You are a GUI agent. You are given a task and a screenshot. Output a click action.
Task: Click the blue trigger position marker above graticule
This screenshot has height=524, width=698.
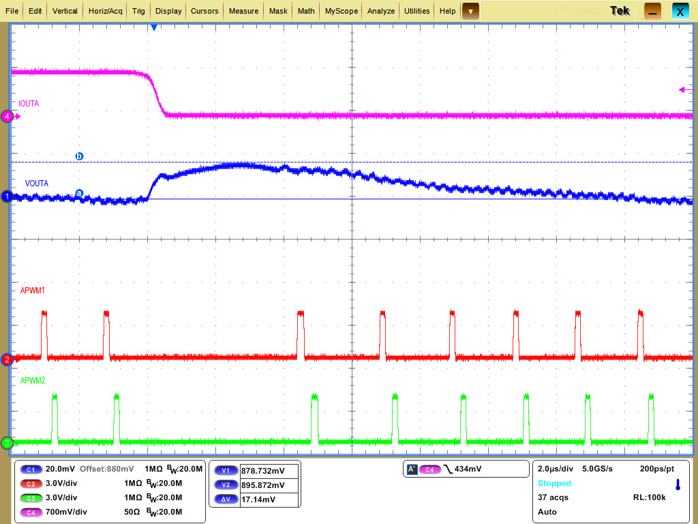tap(153, 26)
